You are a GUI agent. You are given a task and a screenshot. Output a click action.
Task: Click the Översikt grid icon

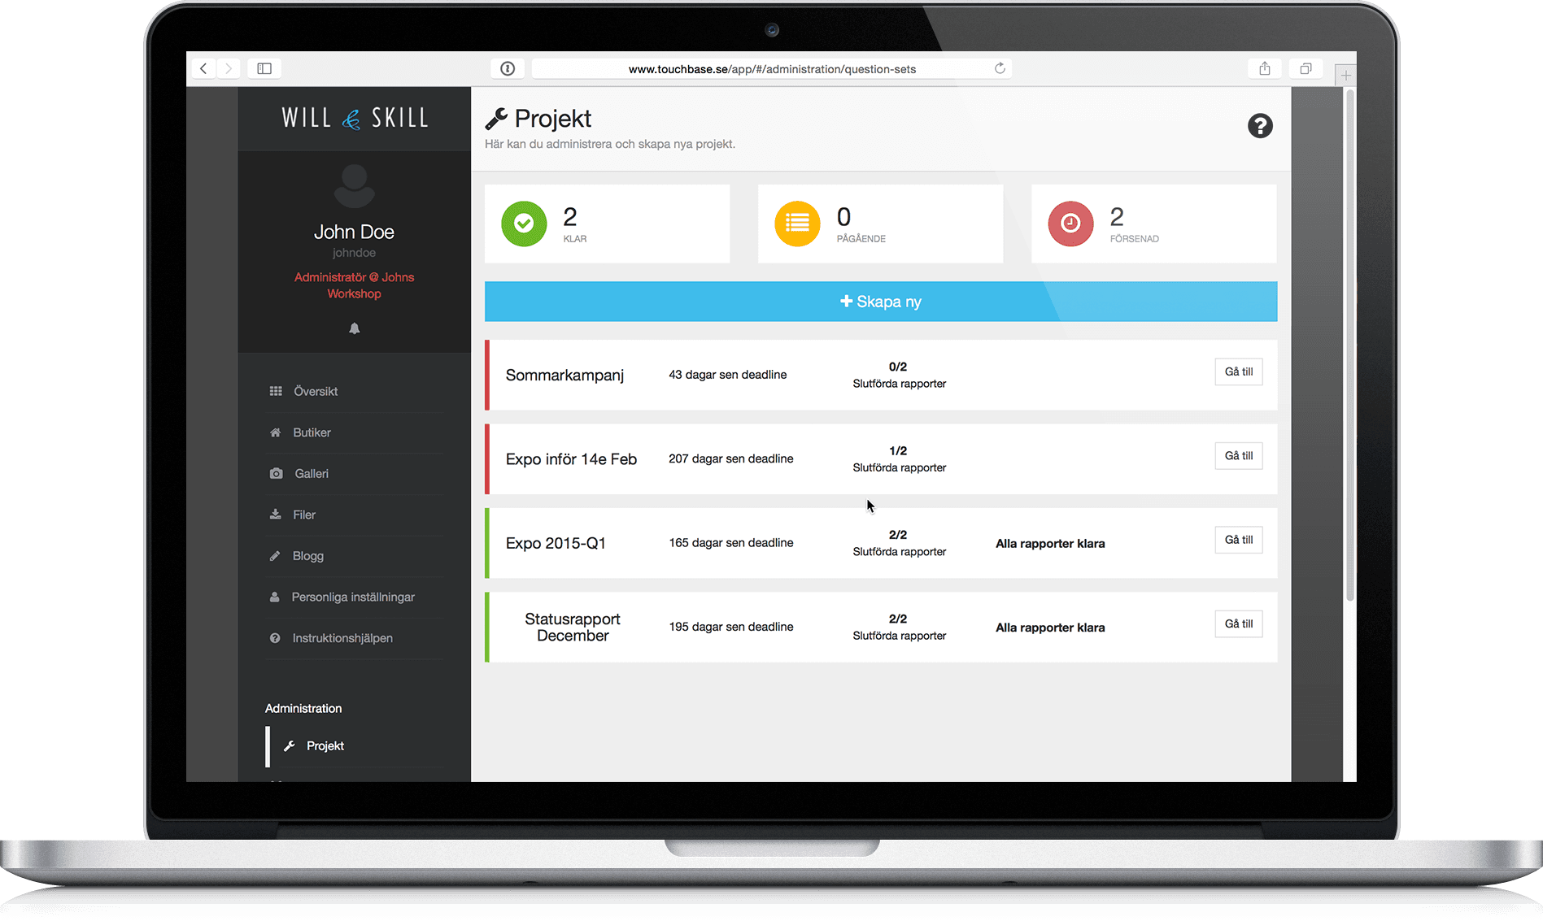pos(276,391)
